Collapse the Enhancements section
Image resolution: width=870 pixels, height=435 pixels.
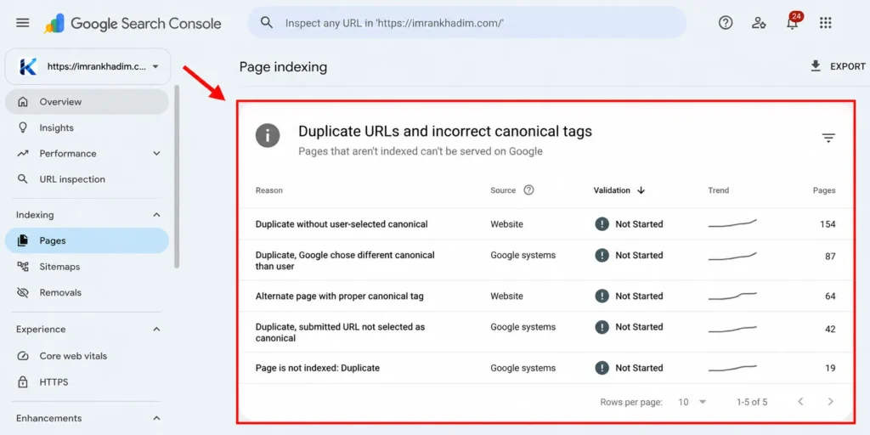coord(156,418)
